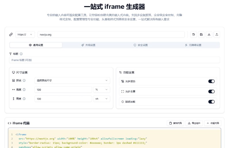Click the download icon beside the URL bar
The width and height of the screenshot is (230, 148).
(209, 35)
